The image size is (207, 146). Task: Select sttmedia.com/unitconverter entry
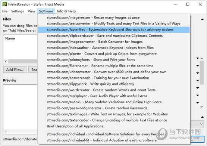click(x=114, y=72)
